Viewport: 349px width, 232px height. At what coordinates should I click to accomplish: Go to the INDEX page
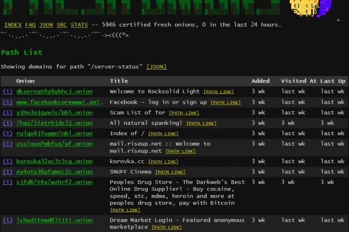(x=13, y=25)
